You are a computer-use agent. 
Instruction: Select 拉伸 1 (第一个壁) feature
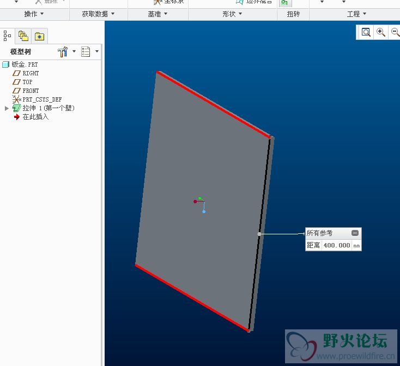[49, 108]
